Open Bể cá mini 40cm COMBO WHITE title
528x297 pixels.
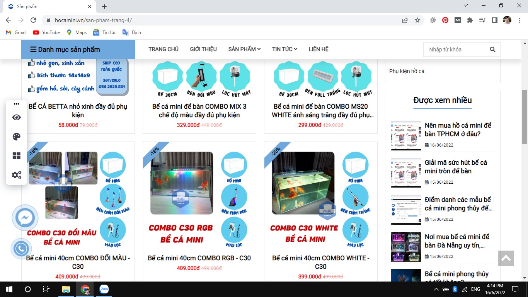pyautogui.click(x=320, y=262)
